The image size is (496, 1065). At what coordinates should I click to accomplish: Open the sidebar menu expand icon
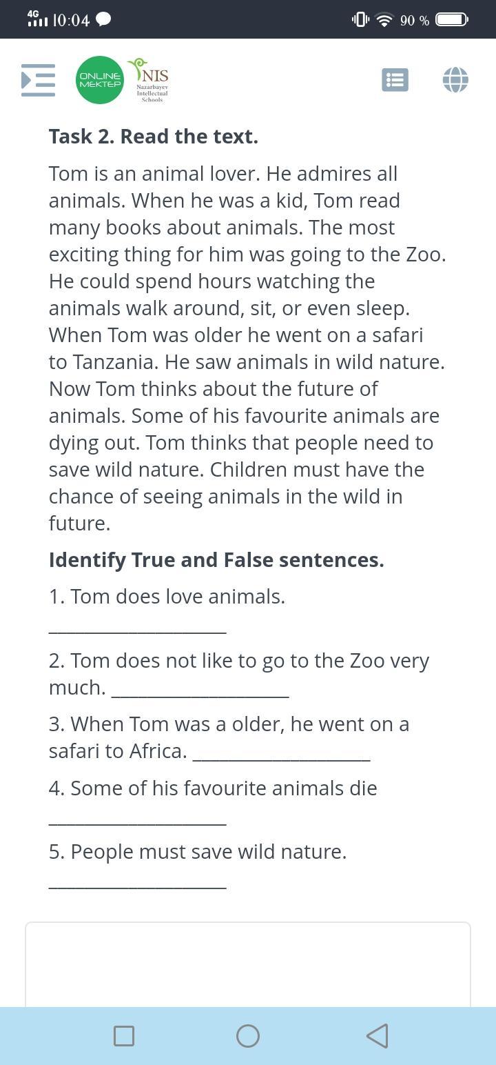click(x=38, y=80)
